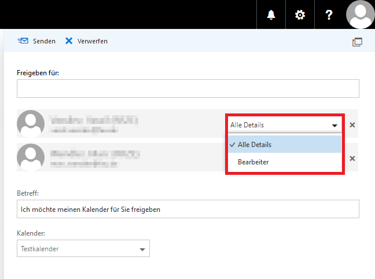
Task: Click the first recipient's email address line
Action: [84, 131]
